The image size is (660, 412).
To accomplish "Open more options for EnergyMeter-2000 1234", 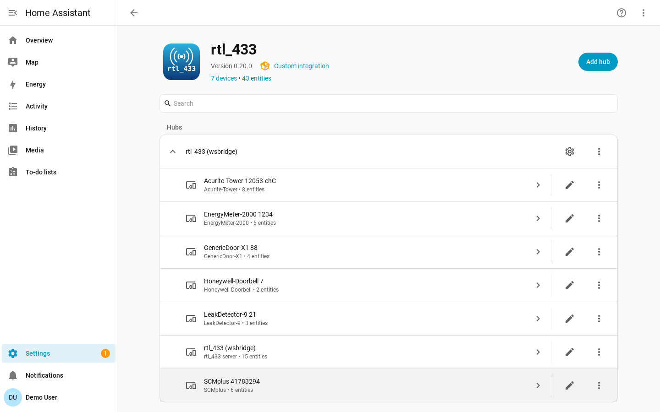I will (x=599, y=218).
